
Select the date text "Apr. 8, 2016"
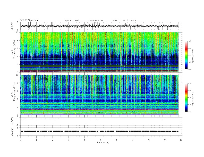tap(72, 21)
